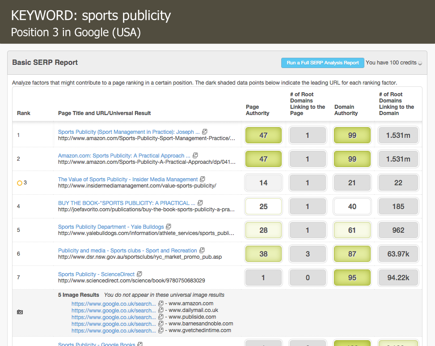Click Page Authority 28 cell for Yale Bulldogs
The height and width of the screenshot is (346, 435).
coord(263,230)
